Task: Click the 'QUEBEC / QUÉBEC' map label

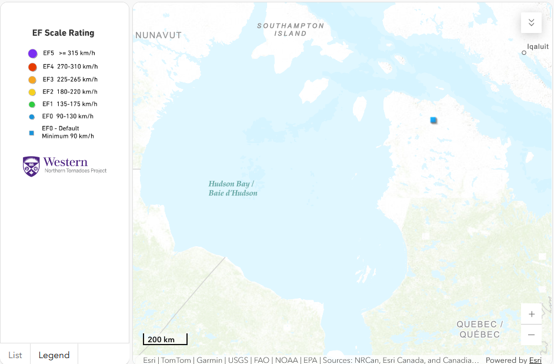Action: pos(479,329)
